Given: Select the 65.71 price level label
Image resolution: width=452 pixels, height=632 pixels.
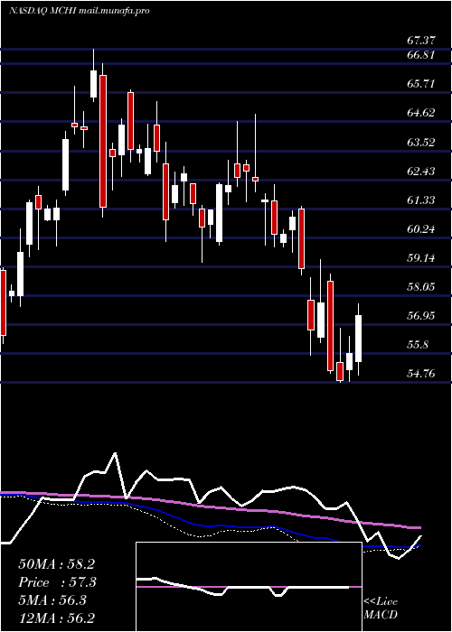Looking at the screenshot, I should 420,83.
